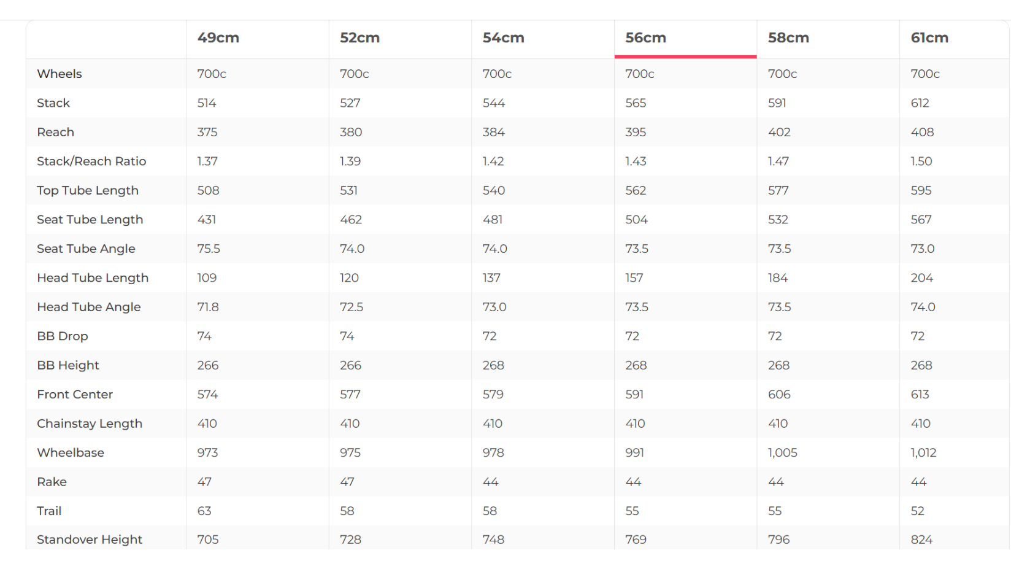Click the Standover Height row label

tap(90, 540)
